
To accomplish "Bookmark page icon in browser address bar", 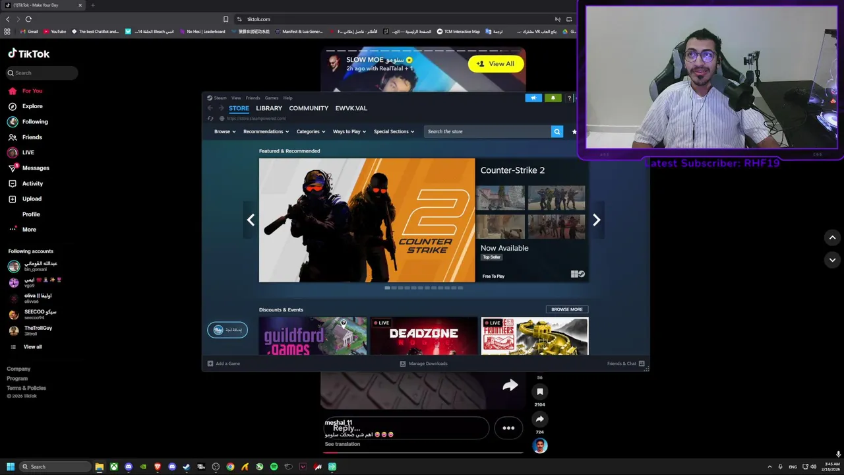I will 226,19.
